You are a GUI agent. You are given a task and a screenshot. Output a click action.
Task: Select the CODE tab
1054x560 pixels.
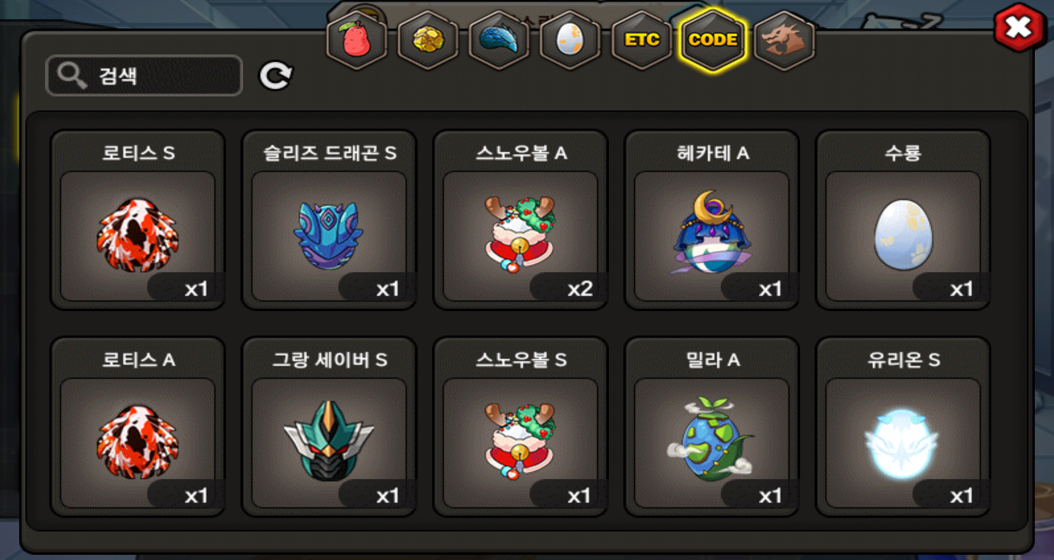tap(713, 40)
